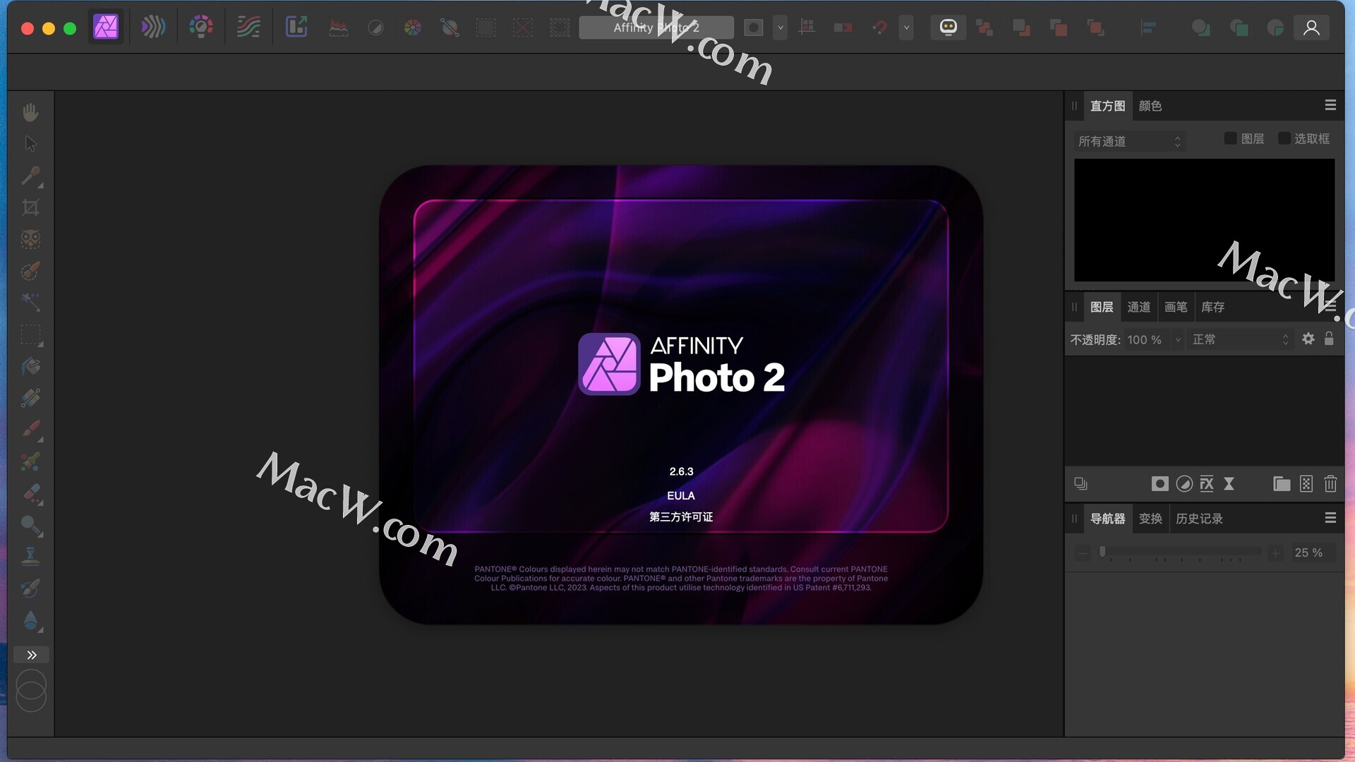Select the Paint Brush tool

point(30,430)
